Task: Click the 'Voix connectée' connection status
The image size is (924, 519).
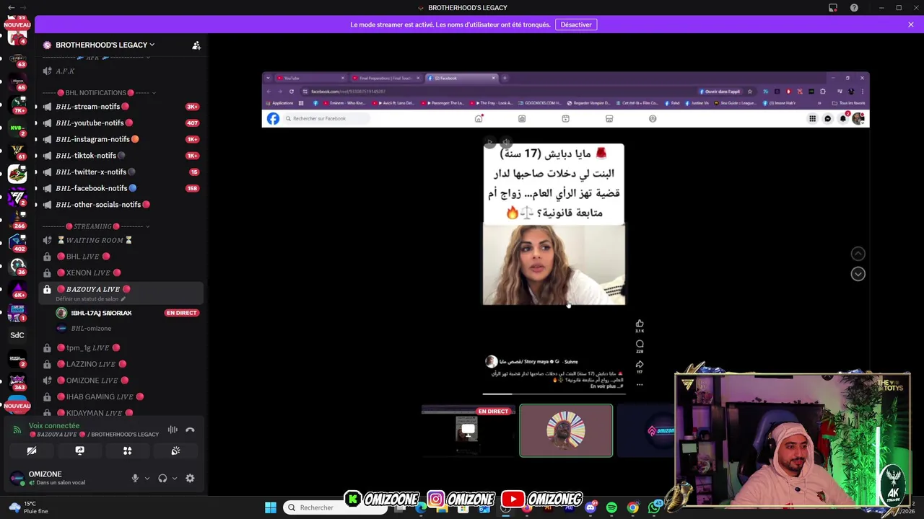Action: (x=54, y=426)
